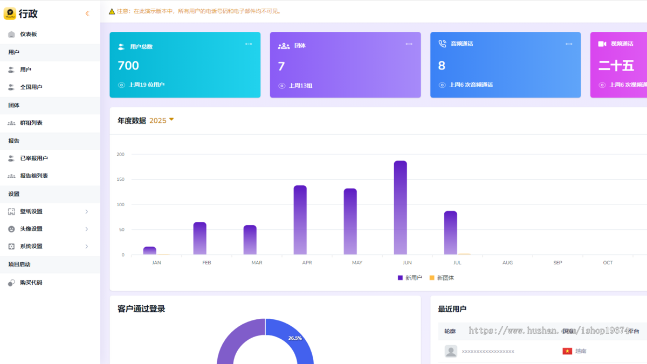Click the 购买代码 icon in sidebar
This screenshot has height=364, width=647.
click(x=11, y=283)
